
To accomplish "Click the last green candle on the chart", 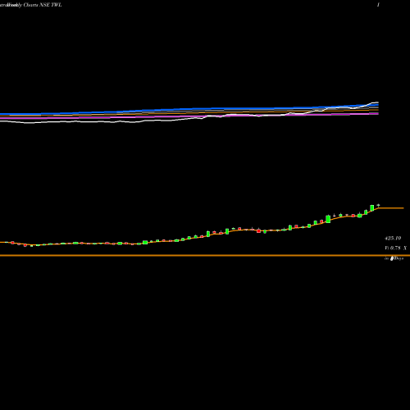I will [x=378, y=205].
